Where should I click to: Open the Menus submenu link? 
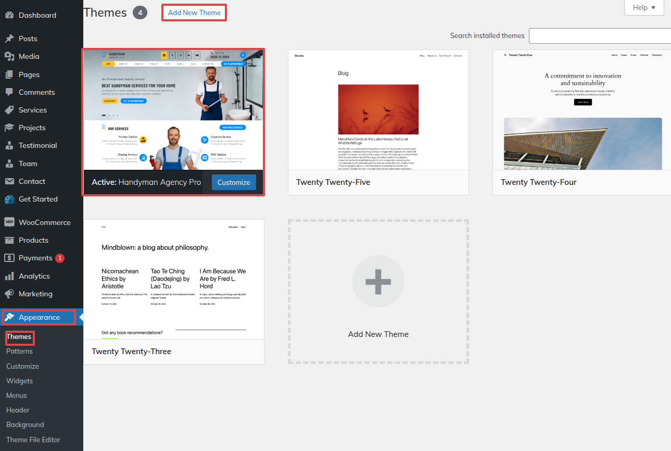click(17, 395)
